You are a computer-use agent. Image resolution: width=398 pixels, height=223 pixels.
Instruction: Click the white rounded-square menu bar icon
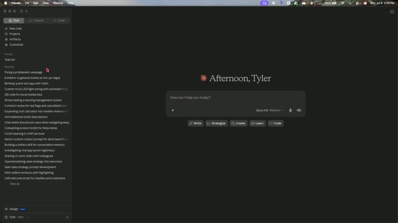pos(289,3)
